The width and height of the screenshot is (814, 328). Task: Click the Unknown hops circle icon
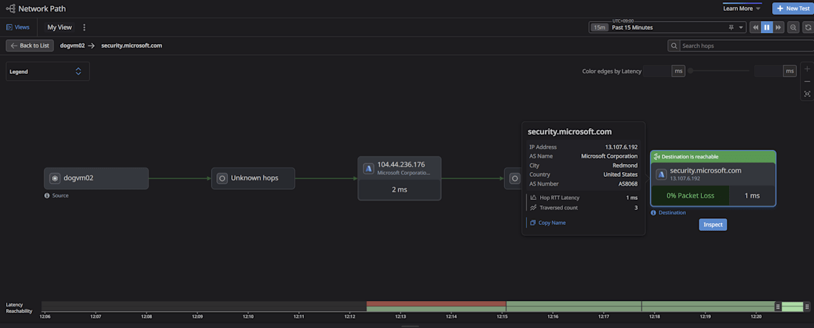[222, 178]
